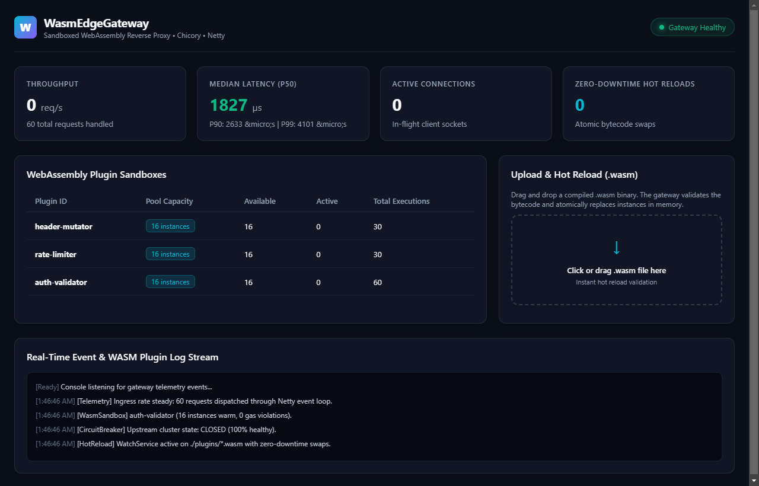Select the auth-validator plugin row name
Screen dimensions: 759x486
point(61,282)
